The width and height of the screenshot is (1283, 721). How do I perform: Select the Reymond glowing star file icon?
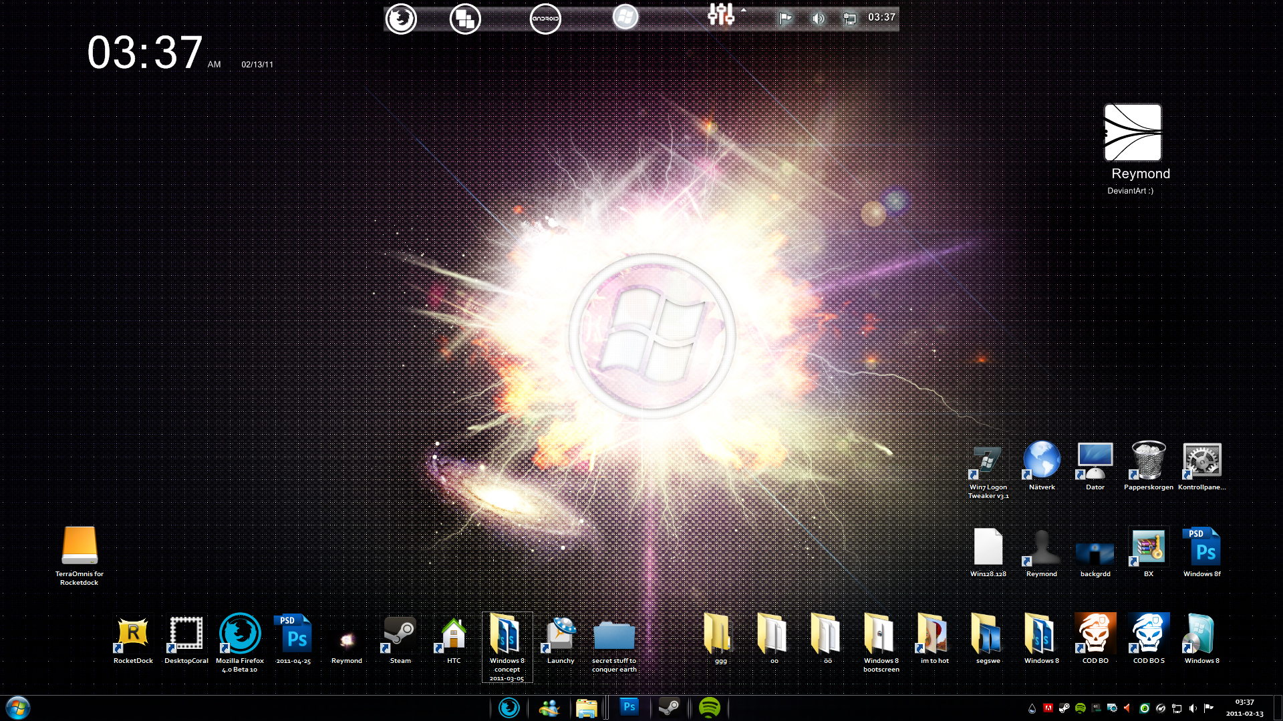(347, 641)
